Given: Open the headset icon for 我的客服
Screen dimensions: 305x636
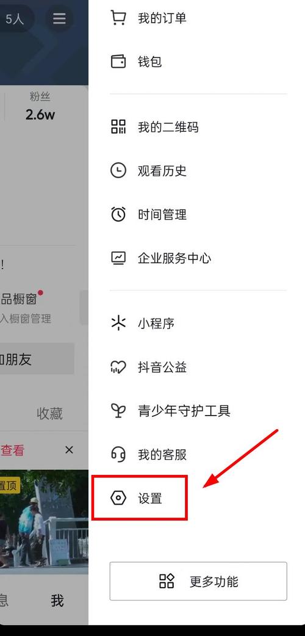Looking at the screenshot, I should tap(118, 454).
